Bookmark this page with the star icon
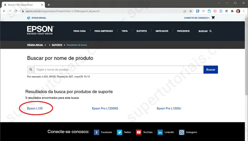This screenshot has height=141, width=248. click(191, 11)
